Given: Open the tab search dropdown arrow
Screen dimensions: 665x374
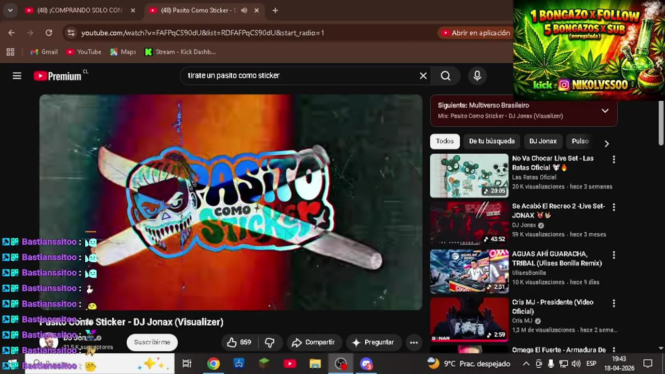Looking at the screenshot, I should pos(10,10).
